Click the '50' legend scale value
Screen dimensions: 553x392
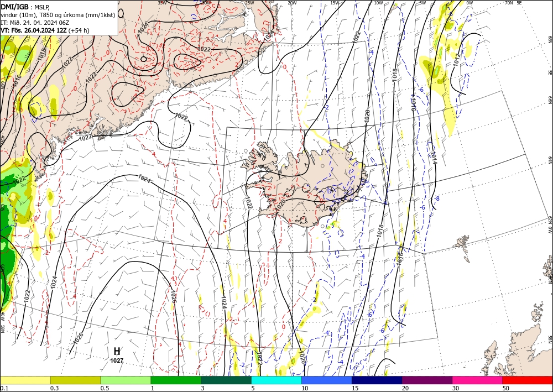[506, 388]
